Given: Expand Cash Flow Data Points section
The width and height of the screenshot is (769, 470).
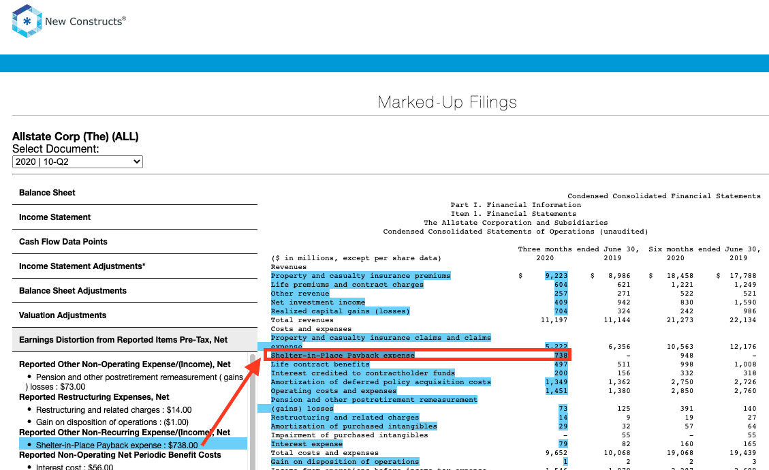Looking at the screenshot, I should 135,242.
